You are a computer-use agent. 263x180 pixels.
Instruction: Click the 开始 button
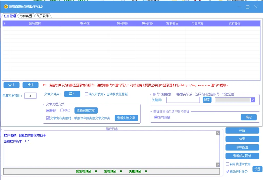coord(242,131)
